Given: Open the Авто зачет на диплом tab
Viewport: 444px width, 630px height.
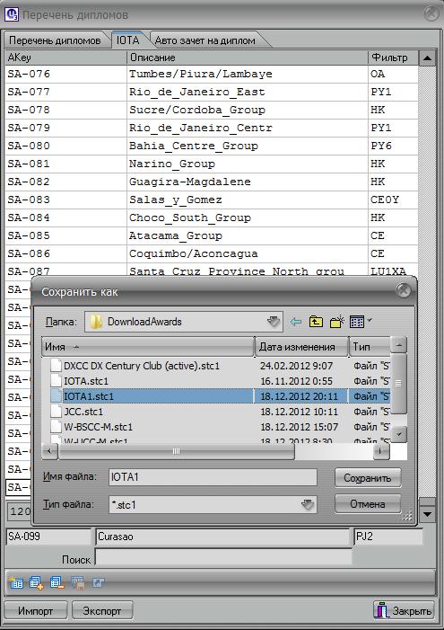Looking at the screenshot, I should click(205, 40).
